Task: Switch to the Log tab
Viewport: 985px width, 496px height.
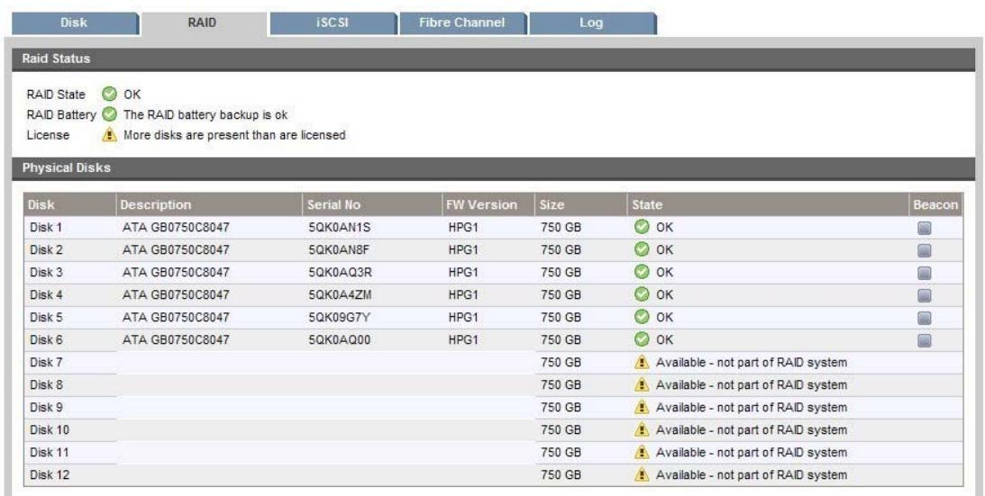Action: tap(591, 23)
